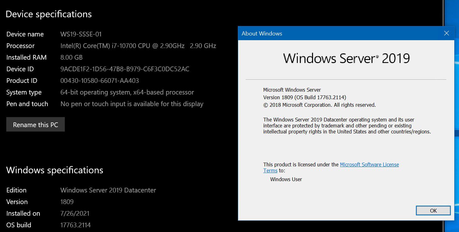The image size is (459, 232).
Task: Select the System type value text
Action: pyautogui.click(x=127, y=92)
